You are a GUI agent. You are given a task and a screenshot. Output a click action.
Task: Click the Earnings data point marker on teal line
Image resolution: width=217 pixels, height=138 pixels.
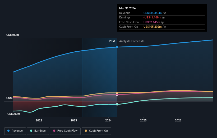[x=117, y=104]
